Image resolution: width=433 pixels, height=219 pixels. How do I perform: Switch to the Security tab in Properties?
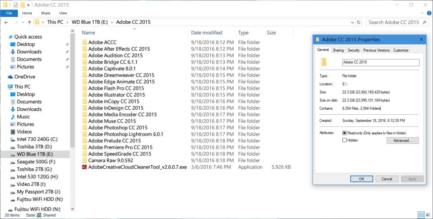[354, 50]
